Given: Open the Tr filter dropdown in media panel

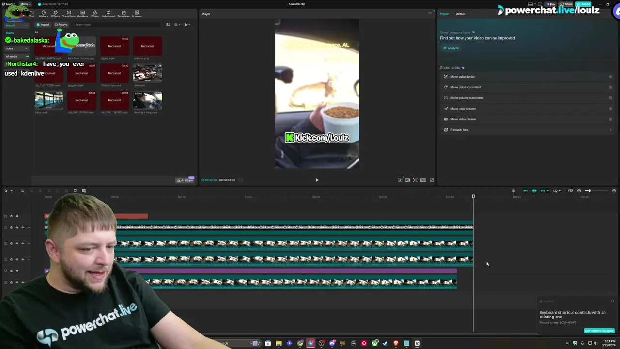Looking at the screenshot, I should 187,25.
